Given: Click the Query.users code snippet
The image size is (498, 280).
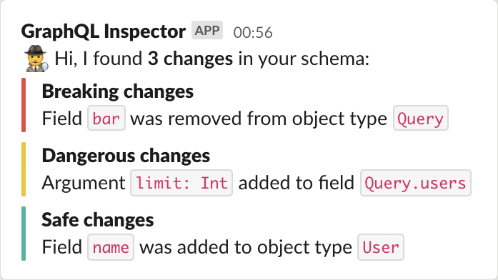Looking at the screenshot, I should coord(415,183).
